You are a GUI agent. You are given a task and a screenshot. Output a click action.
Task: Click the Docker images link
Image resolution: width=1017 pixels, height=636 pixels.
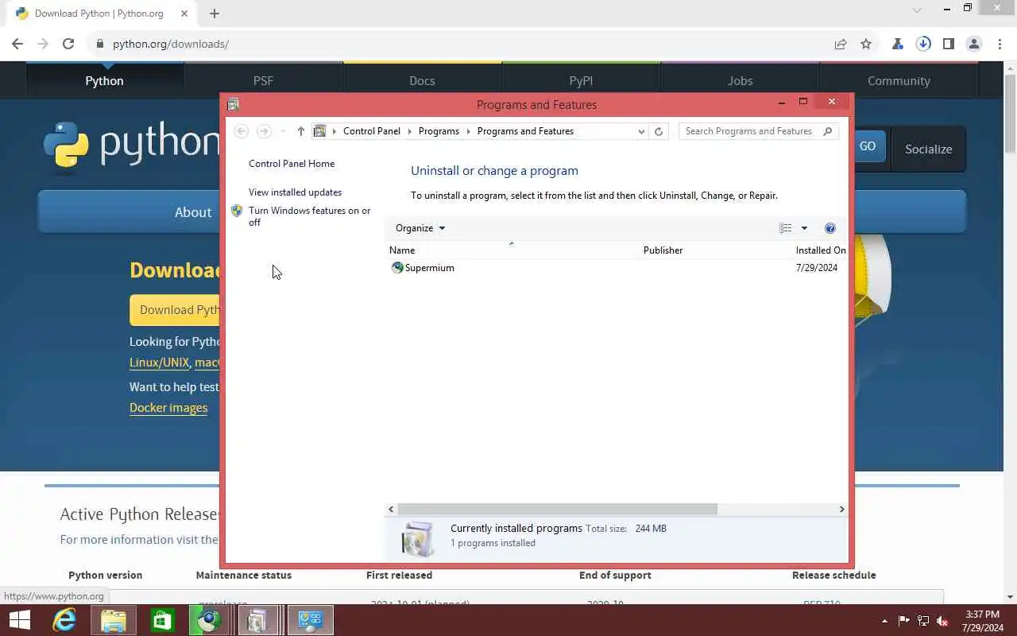(168, 408)
